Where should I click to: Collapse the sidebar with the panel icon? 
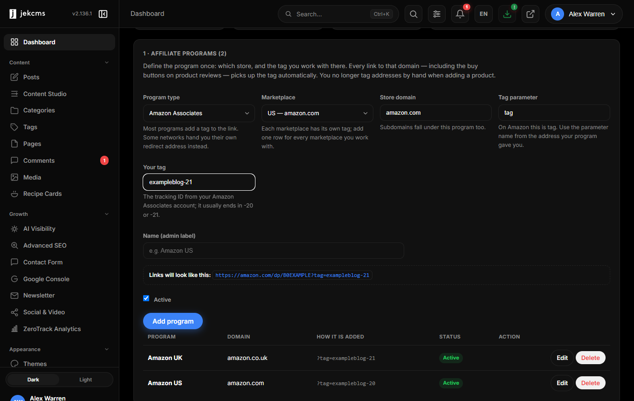click(103, 14)
